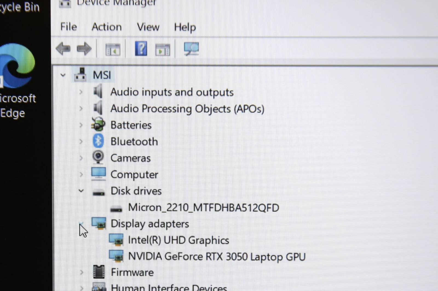The image size is (438, 291).
Task: Click the Disk drives icon
Action: pos(99,193)
